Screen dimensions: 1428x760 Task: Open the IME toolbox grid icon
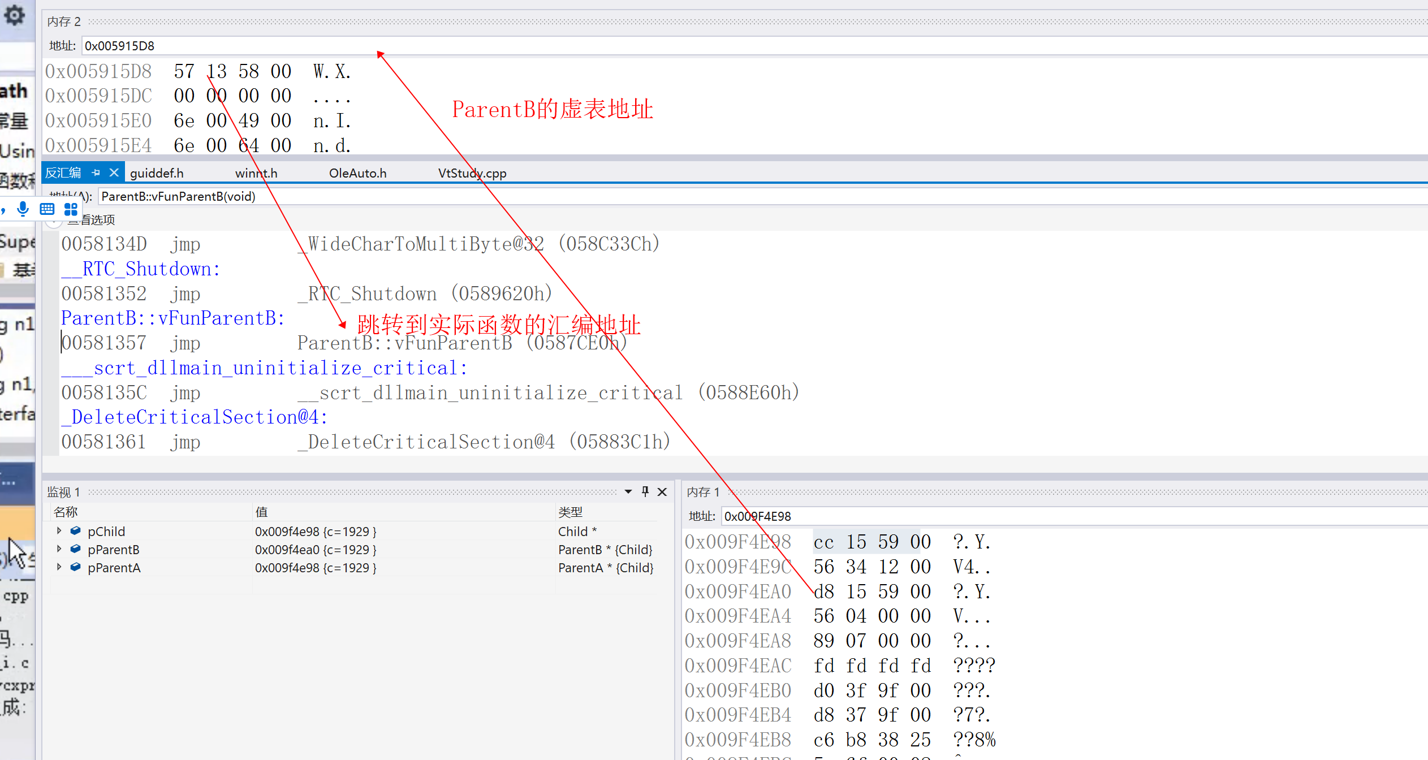[71, 209]
